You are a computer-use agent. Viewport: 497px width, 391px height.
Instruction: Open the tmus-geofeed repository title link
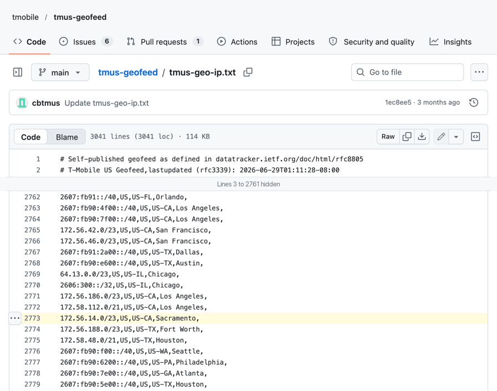click(x=80, y=17)
